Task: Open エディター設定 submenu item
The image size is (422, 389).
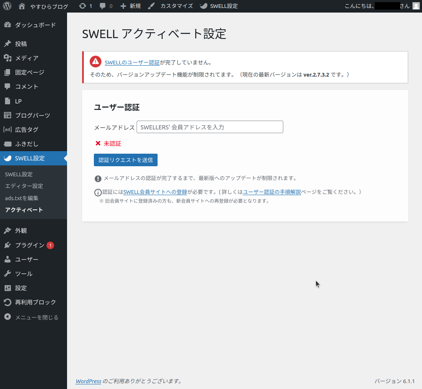Action: coord(24,186)
